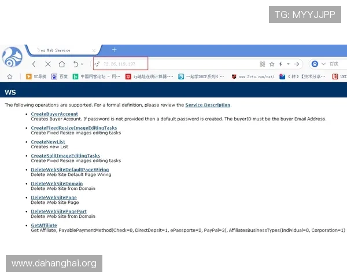Click the go arrow in address bar
The width and height of the screenshot is (347, 278).
coord(296,64)
